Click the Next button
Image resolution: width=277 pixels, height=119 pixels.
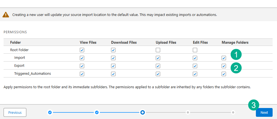(x=264, y=112)
